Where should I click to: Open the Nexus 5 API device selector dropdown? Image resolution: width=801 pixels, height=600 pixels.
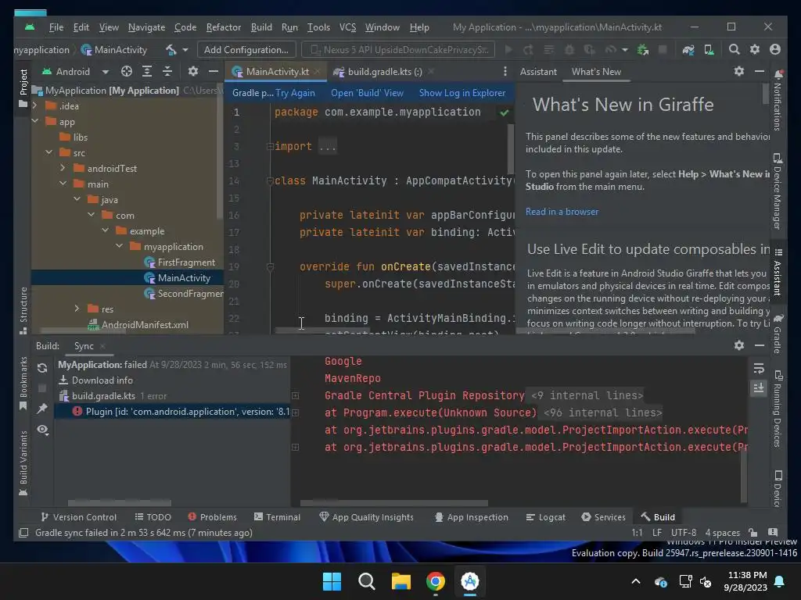(x=398, y=49)
